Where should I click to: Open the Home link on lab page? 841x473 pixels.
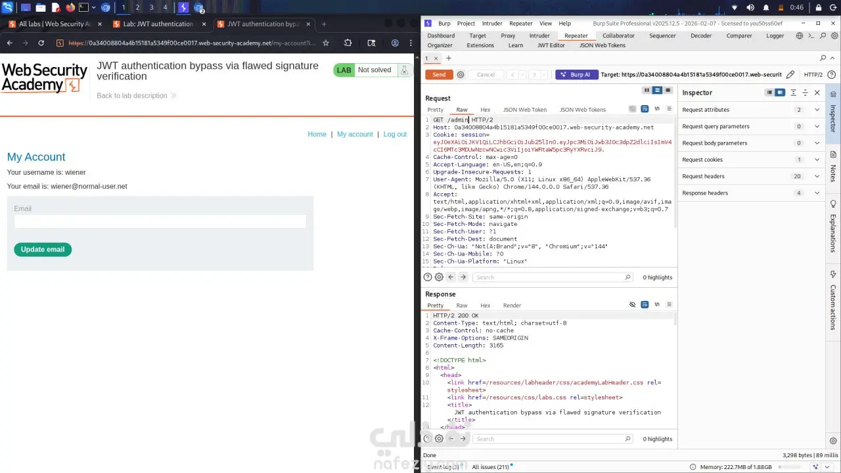pyautogui.click(x=317, y=134)
